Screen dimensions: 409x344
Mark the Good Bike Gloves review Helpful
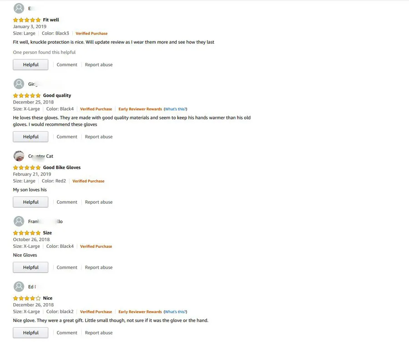click(30, 202)
